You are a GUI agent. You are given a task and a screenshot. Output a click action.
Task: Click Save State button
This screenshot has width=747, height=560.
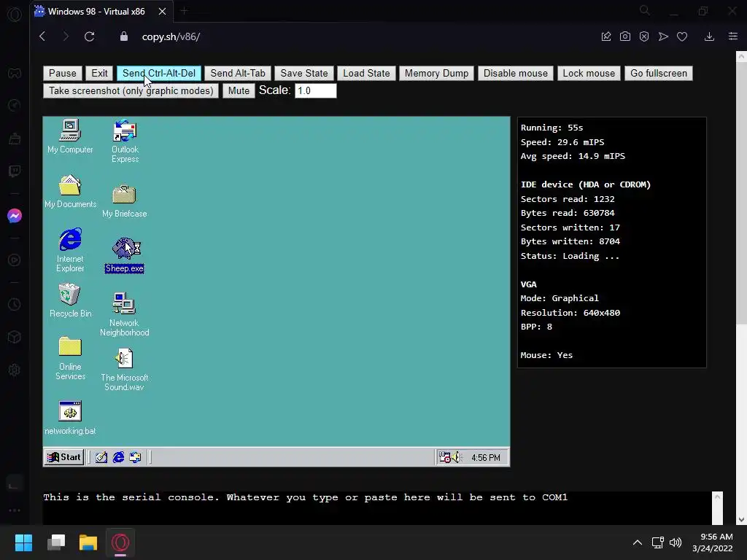(304, 74)
